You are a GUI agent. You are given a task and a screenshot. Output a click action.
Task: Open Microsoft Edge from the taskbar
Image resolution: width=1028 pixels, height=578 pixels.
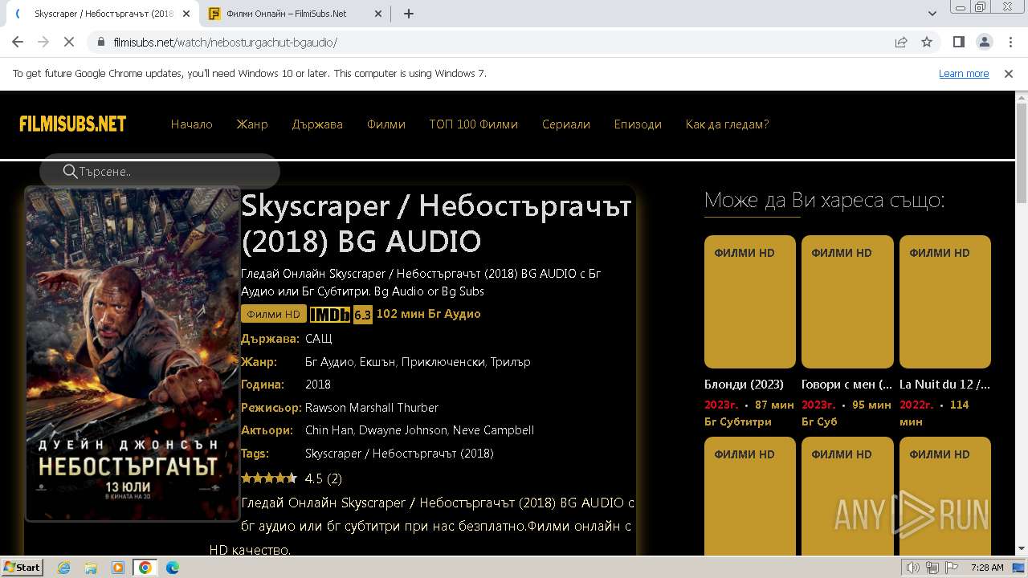click(173, 568)
